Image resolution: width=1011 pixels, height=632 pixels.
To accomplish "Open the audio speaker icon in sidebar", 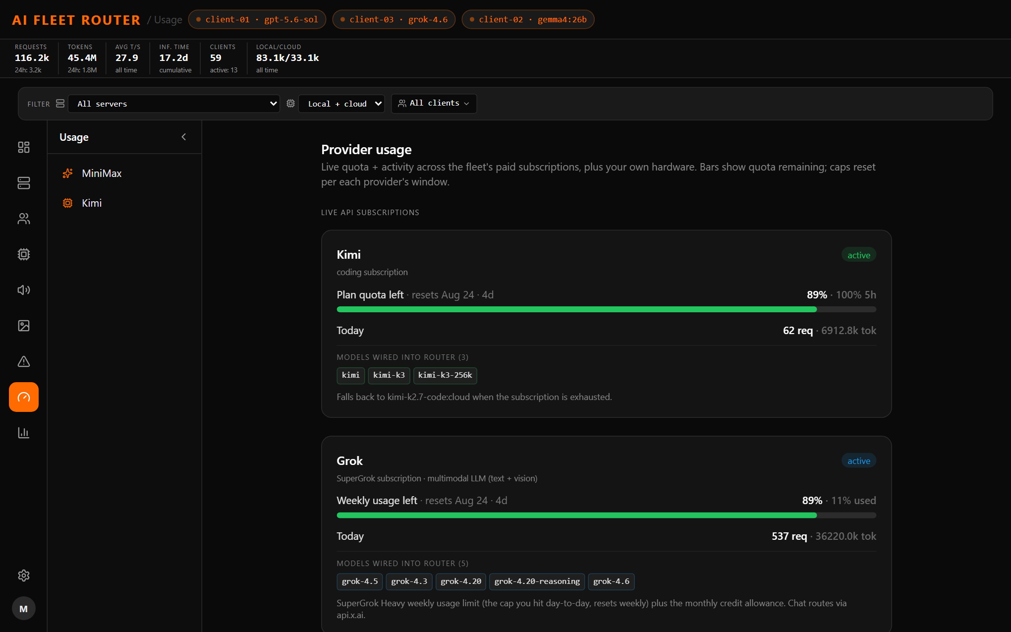I will coord(24,290).
